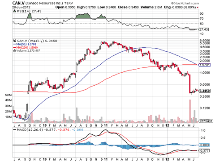Click the tallest pink volume bar in May 2012
Screen dimensions: 215x162
pyautogui.click(x=190, y=111)
